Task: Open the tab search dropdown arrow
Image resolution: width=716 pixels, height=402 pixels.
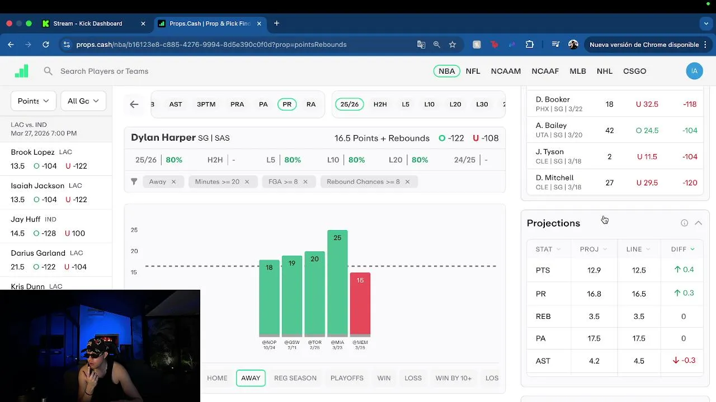Action: [706, 23]
